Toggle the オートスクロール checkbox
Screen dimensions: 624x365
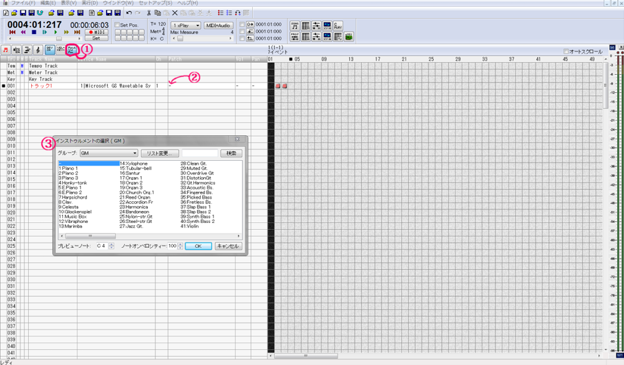[x=566, y=52]
